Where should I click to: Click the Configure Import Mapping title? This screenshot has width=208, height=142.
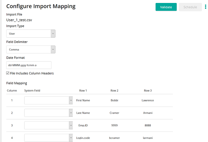click(41, 6)
